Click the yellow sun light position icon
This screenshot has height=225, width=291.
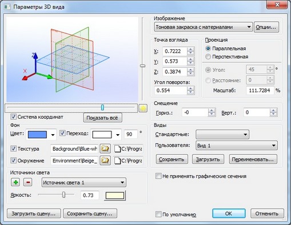[x=143, y=109]
